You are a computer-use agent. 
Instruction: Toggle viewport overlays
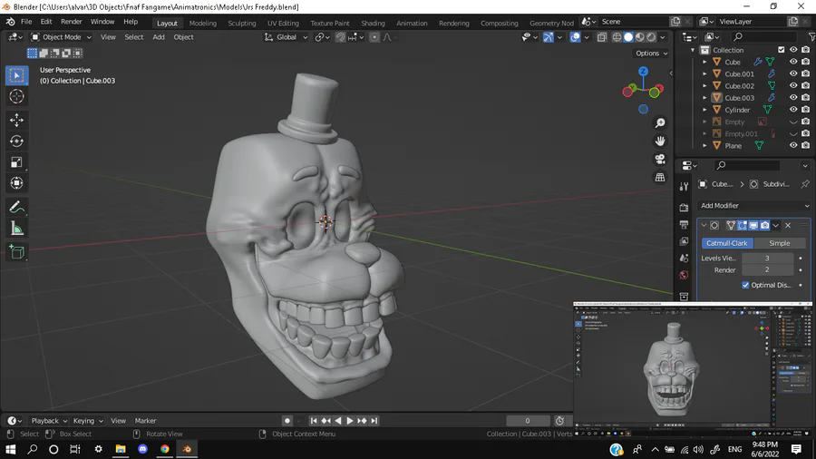[575, 37]
